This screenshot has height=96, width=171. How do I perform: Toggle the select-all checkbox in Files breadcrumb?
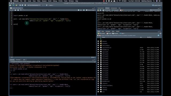98,35
